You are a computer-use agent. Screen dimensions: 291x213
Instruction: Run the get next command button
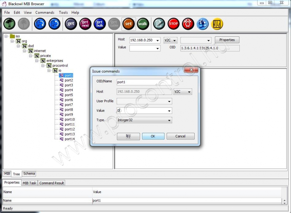click(x=85, y=24)
